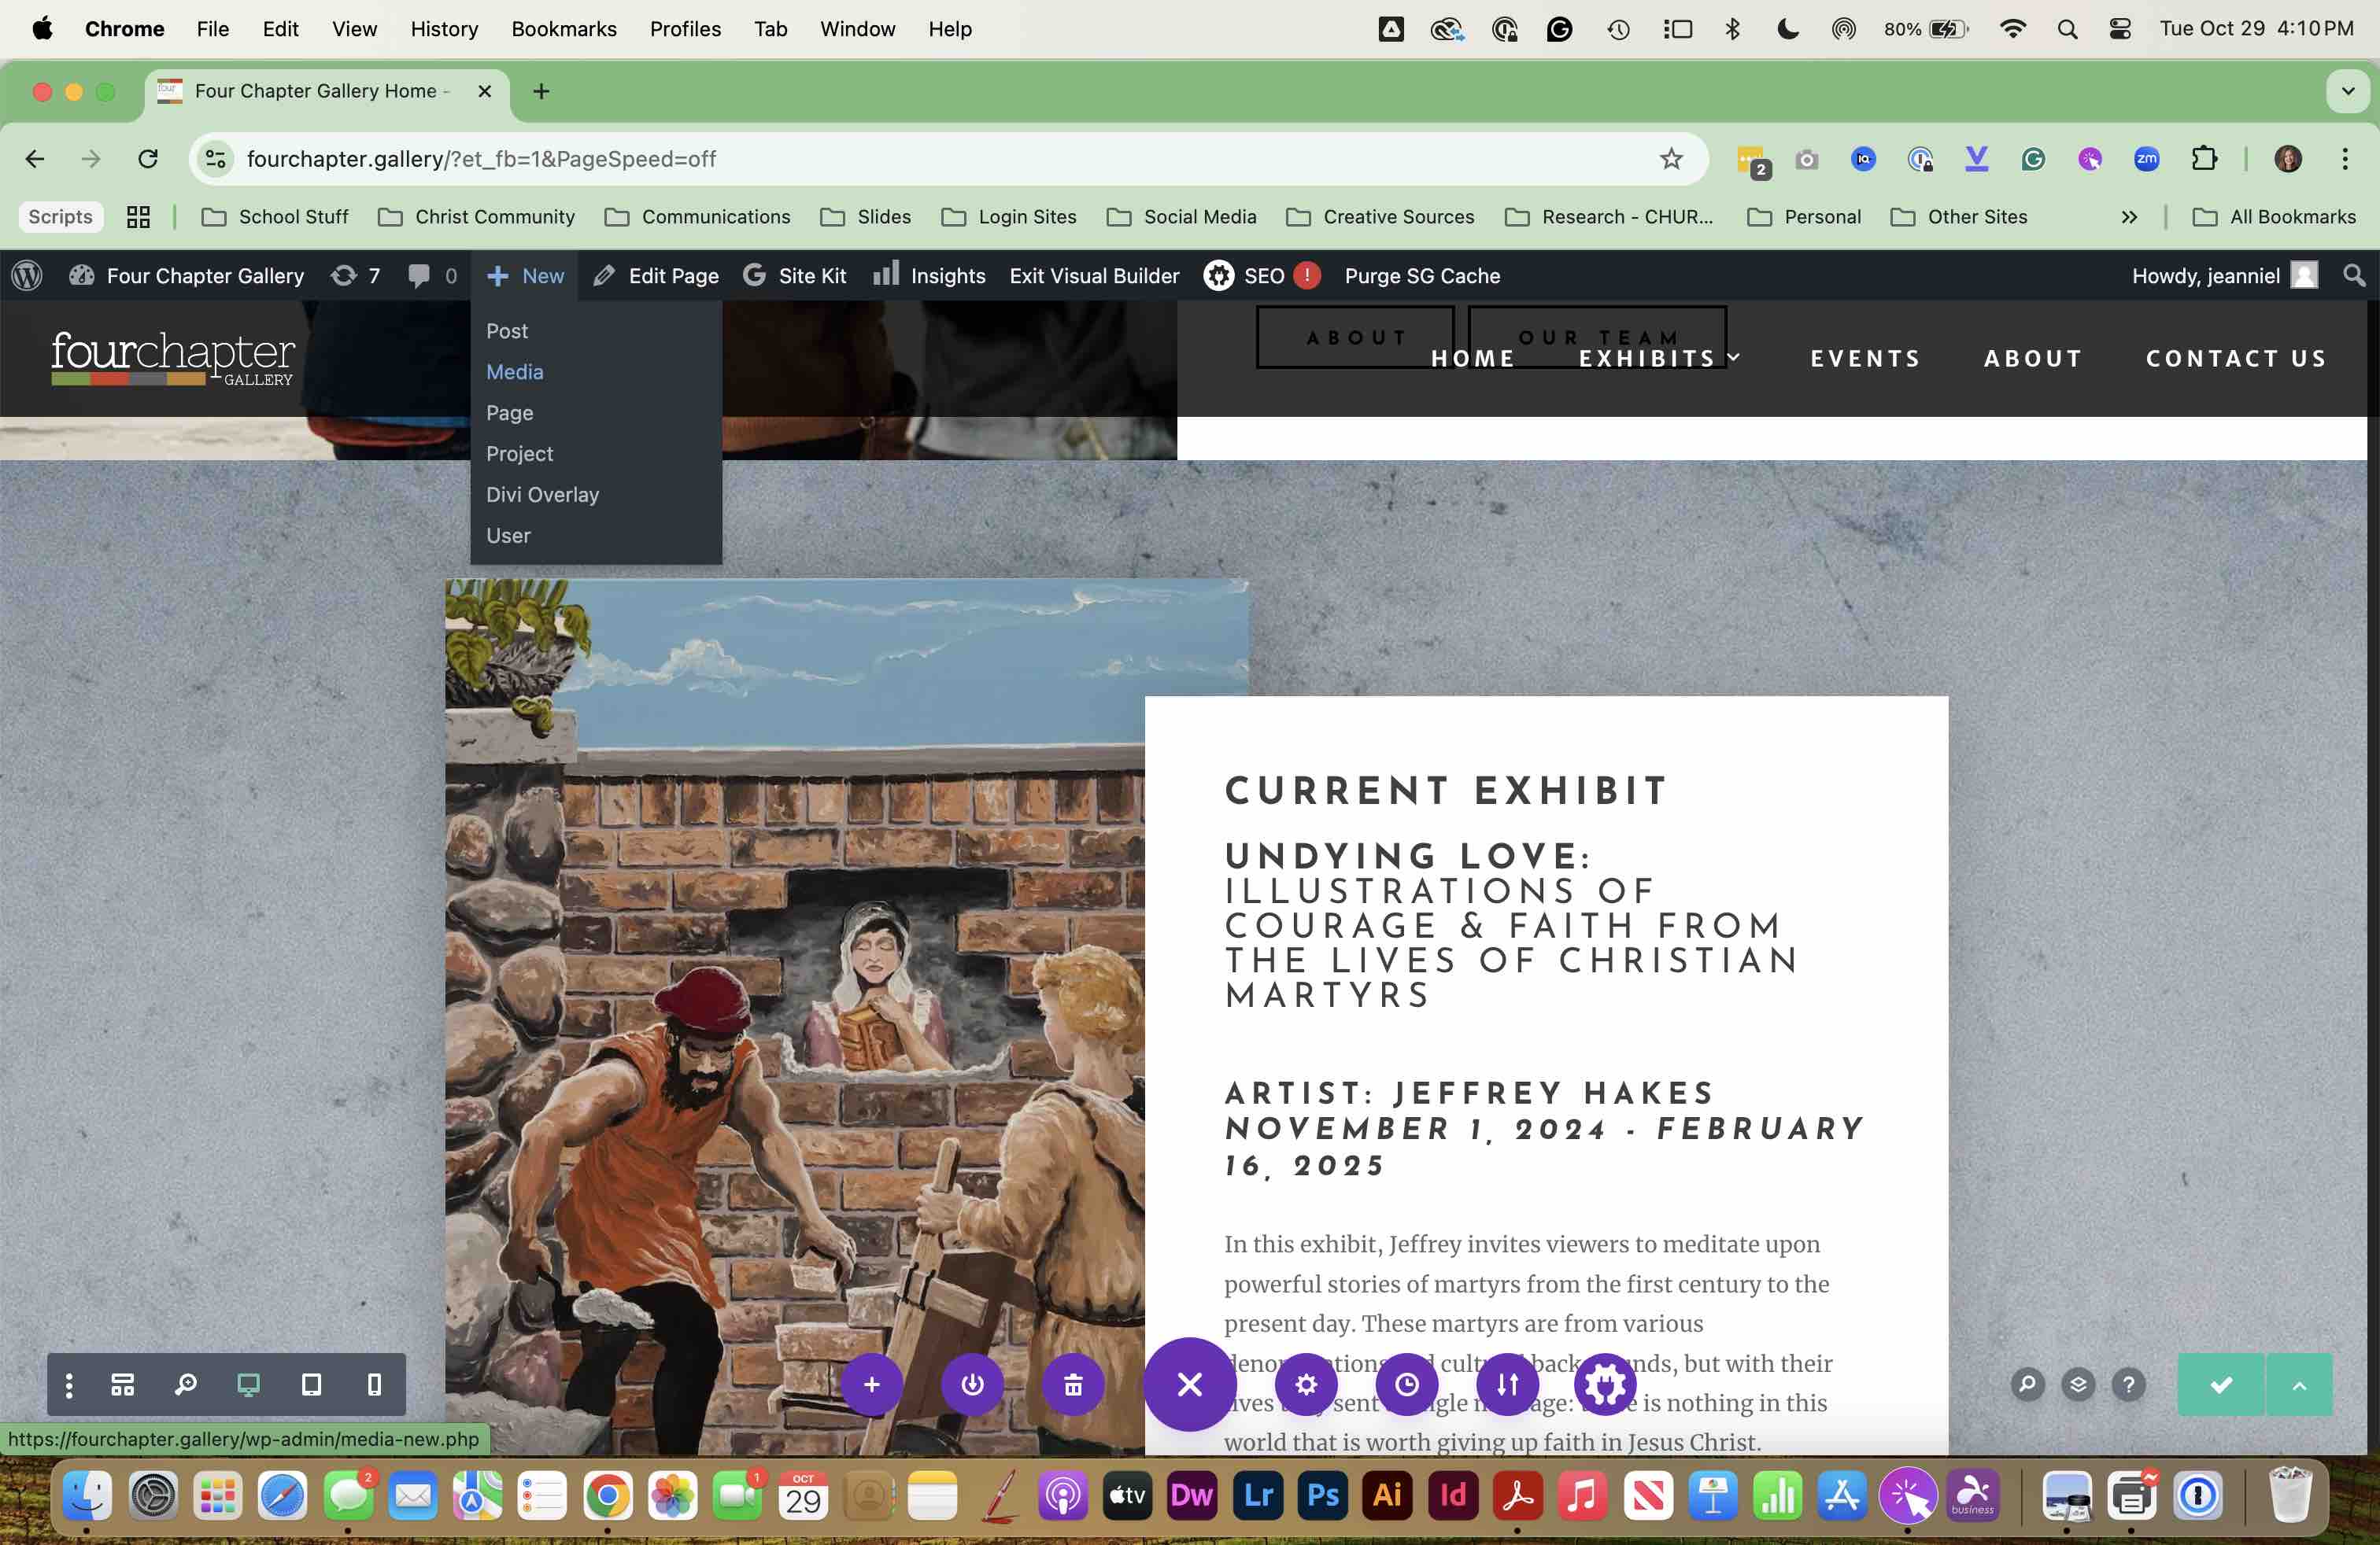Click the exhibit painting image

click(795, 1016)
